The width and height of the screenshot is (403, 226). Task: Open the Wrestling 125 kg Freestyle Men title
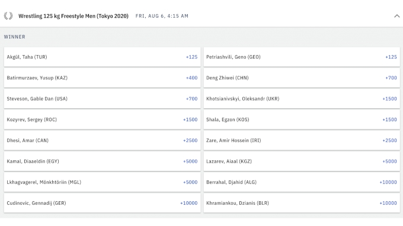click(73, 16)
